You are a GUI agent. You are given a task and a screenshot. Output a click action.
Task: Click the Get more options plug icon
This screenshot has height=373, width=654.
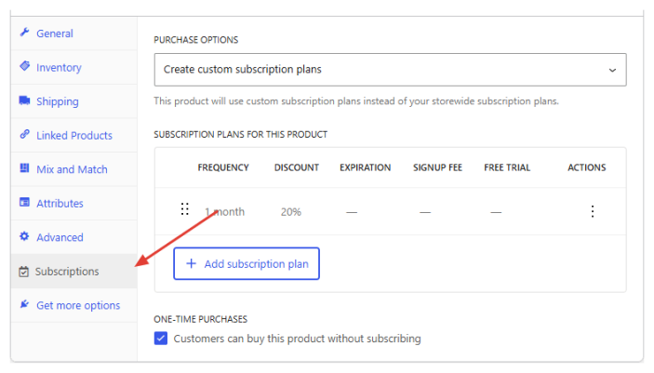(24, 304)
